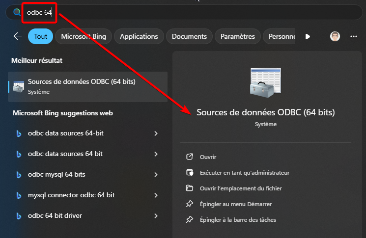The image size is (366, 238).
Task: Search web for odbc data sources 64 bit
Action: [65, 154]
